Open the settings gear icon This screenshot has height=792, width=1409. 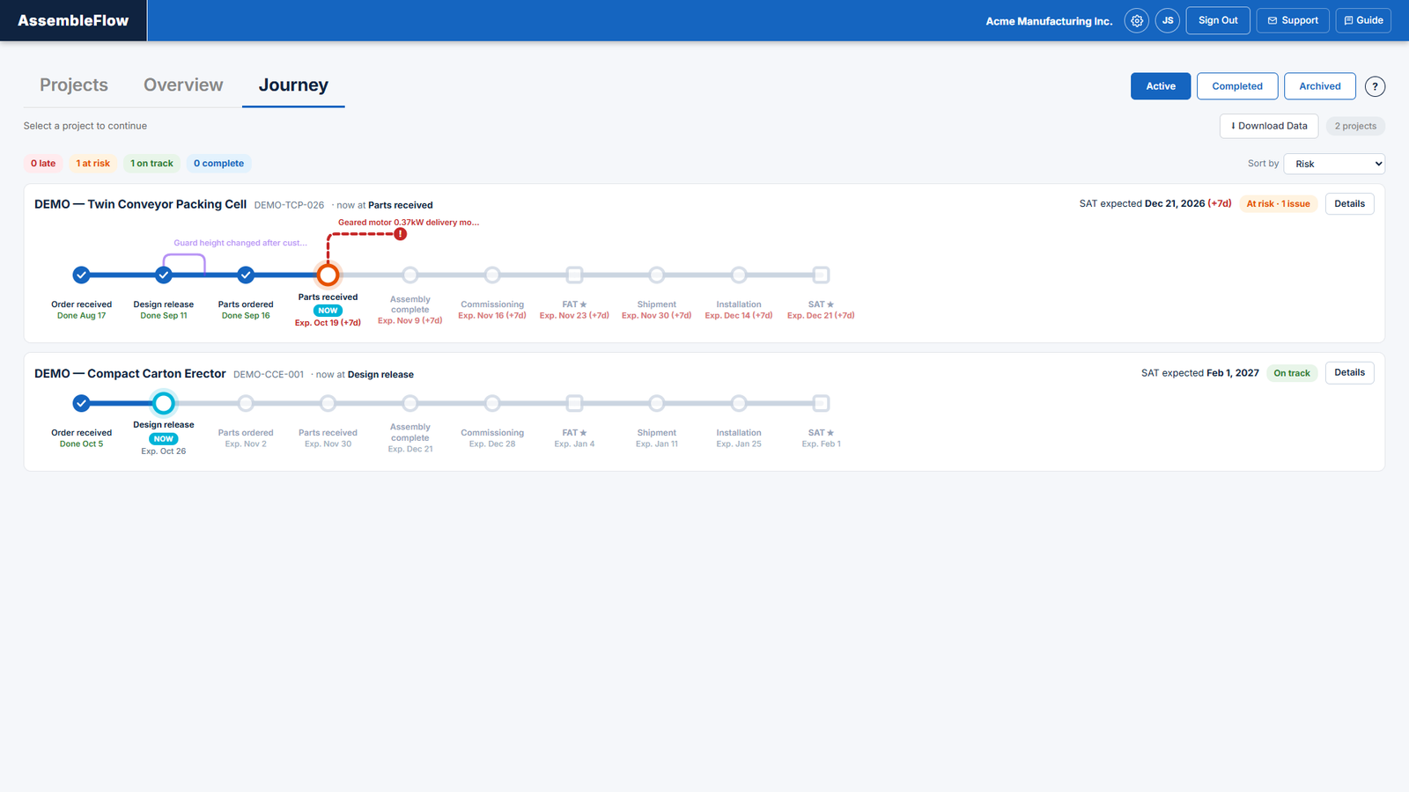point(1137,20)
